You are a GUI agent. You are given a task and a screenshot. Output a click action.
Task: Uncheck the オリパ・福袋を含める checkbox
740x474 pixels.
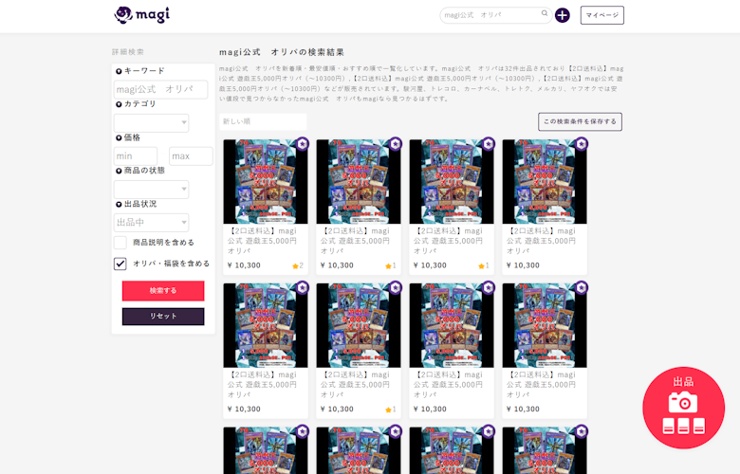click(x=120, y=264)
